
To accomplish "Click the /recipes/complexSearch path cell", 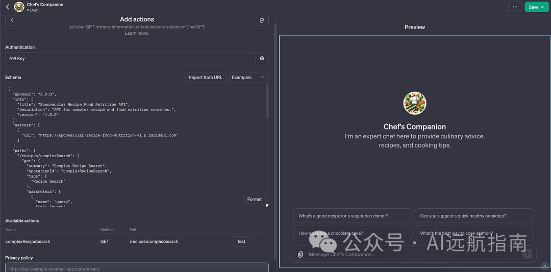I will pos(154,241).
